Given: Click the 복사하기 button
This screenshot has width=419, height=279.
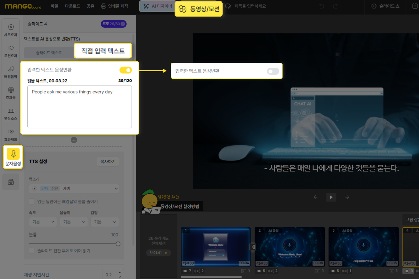Looking at the screenshot, I should [x=108, y=162].
